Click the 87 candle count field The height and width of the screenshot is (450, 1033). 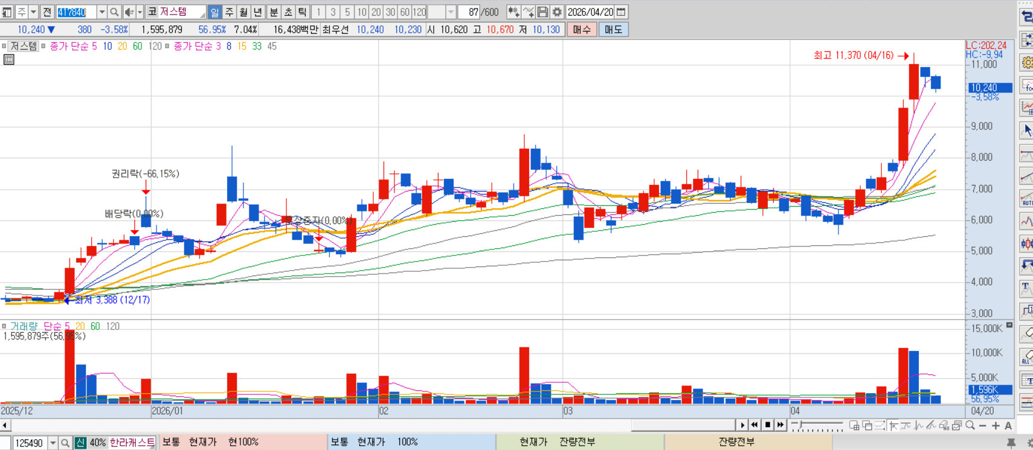tap(469, 12)
